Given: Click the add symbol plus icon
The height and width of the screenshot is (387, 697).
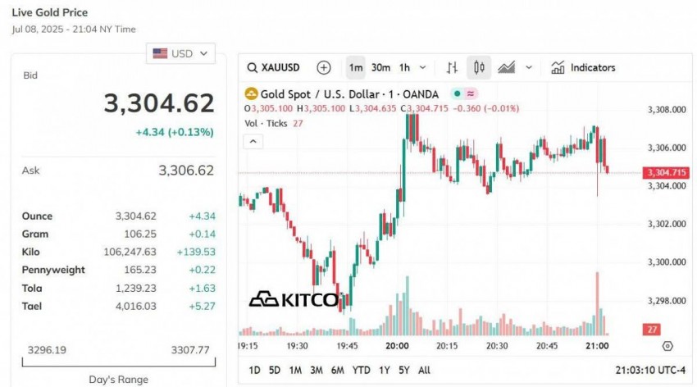Looking at the screenshot, I should [324, 67].
